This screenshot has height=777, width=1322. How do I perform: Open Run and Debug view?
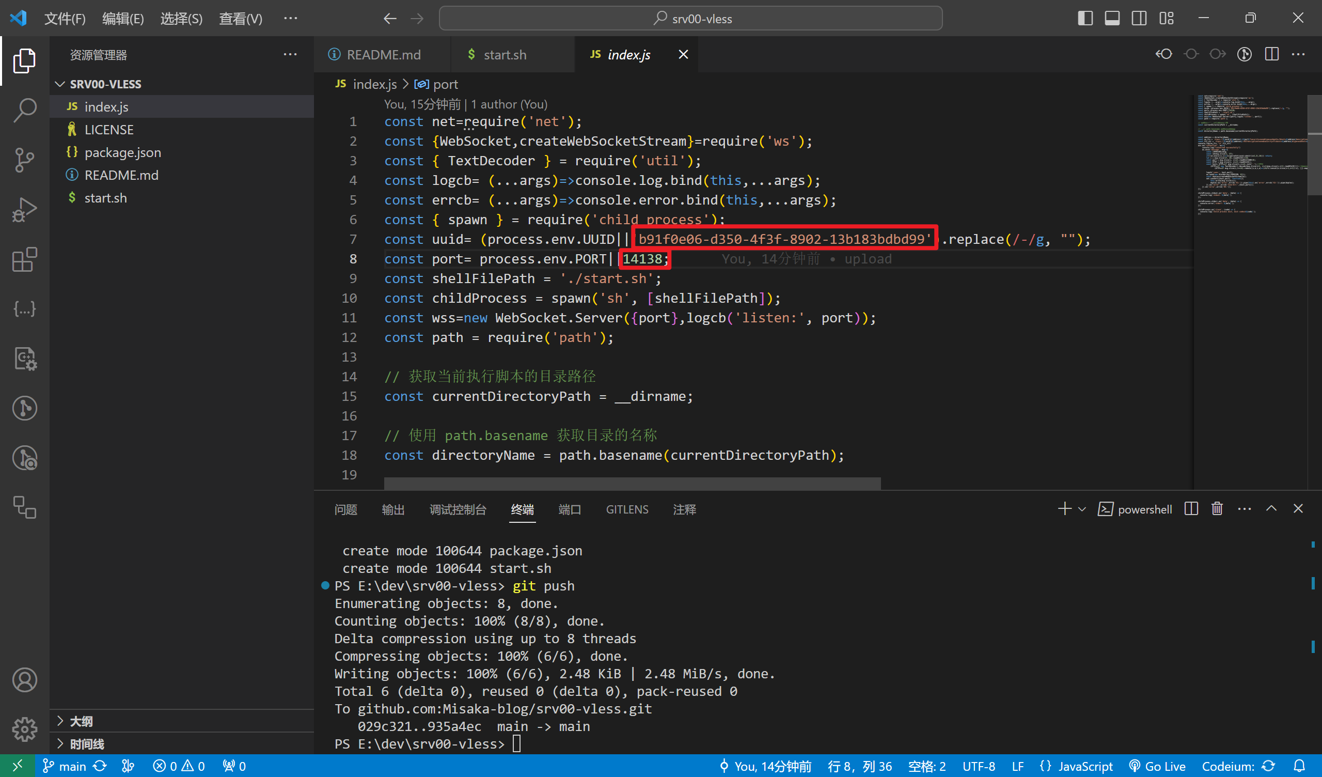click(25, 209)
